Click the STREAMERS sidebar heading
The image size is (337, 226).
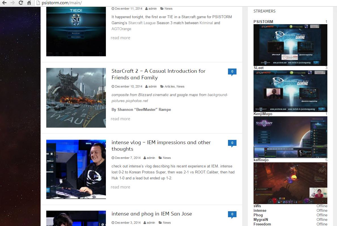click(x=264, y=11)
